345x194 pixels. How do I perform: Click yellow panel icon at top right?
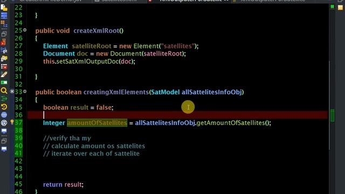coord(340,8)
